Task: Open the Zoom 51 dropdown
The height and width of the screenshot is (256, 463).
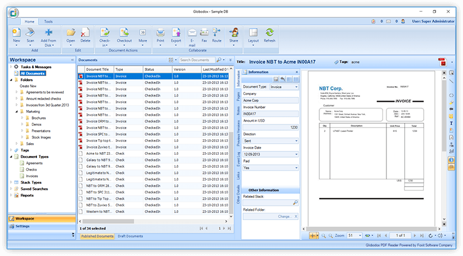Action: [360, 235]
